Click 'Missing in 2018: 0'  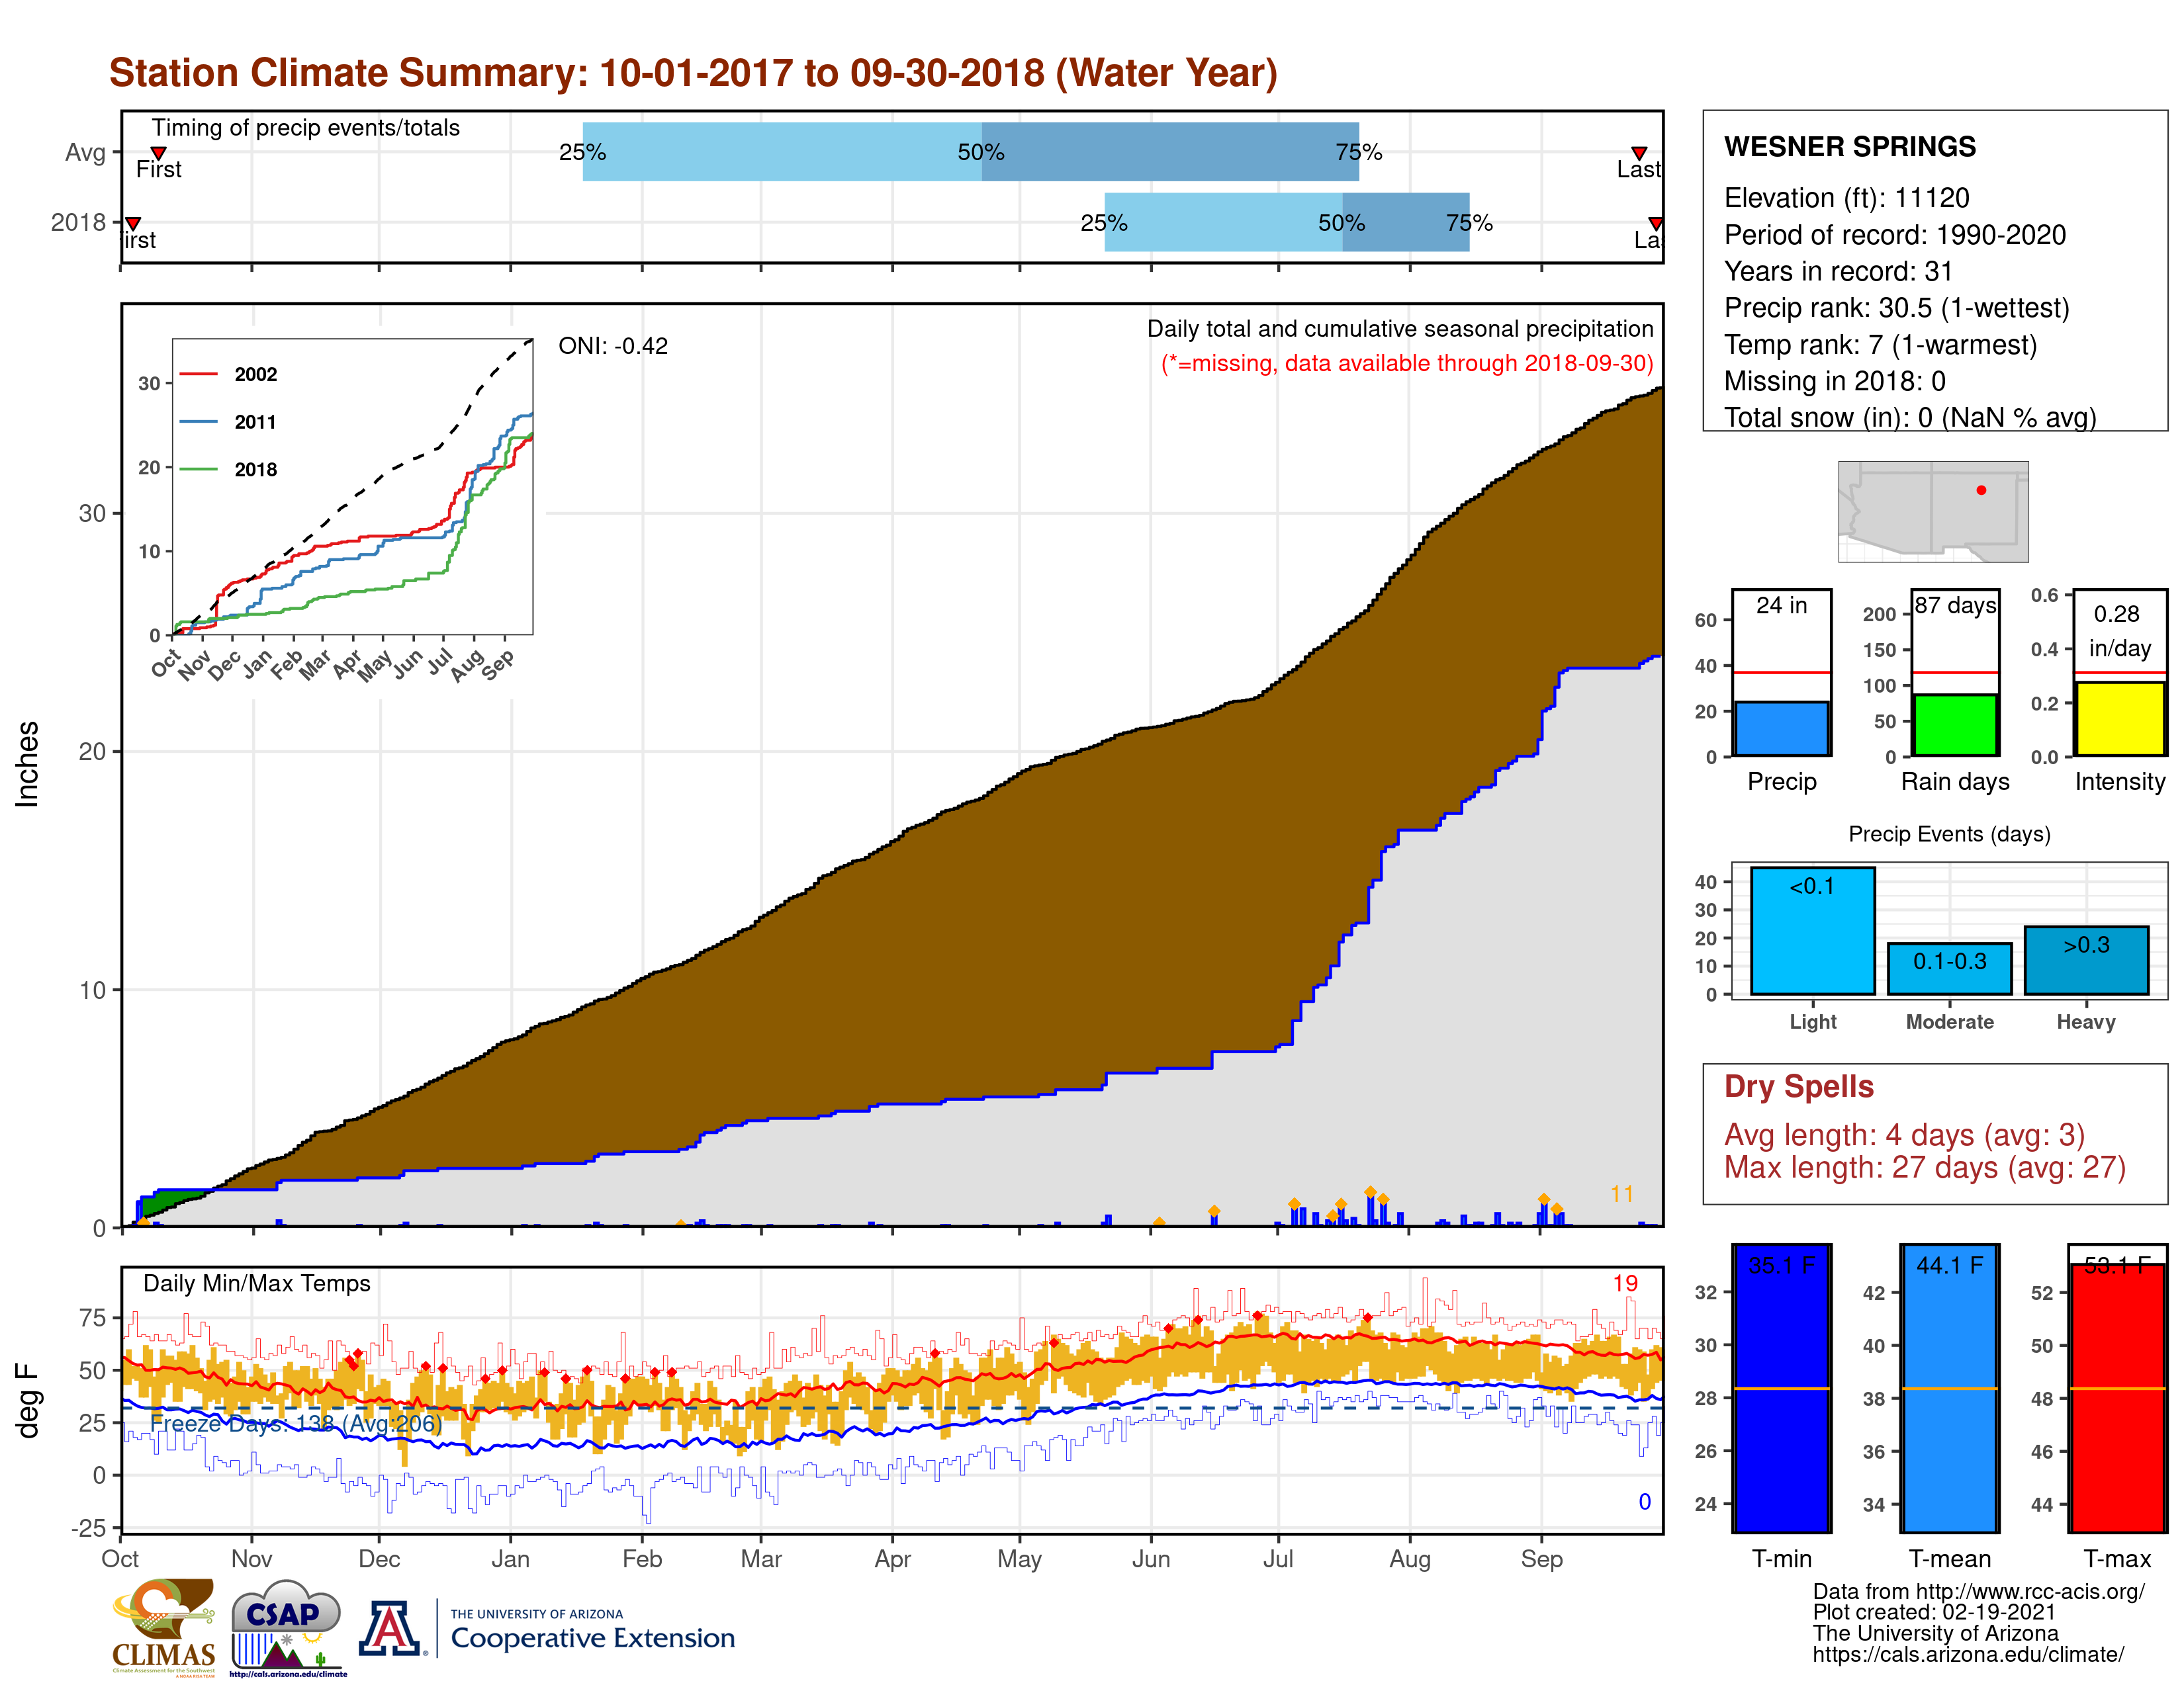pyautogui.click(x=1835, y=381)
